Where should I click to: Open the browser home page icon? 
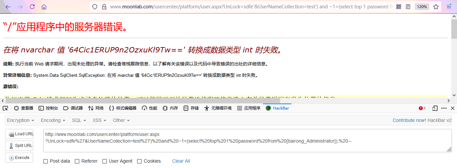tap(44, 7)
